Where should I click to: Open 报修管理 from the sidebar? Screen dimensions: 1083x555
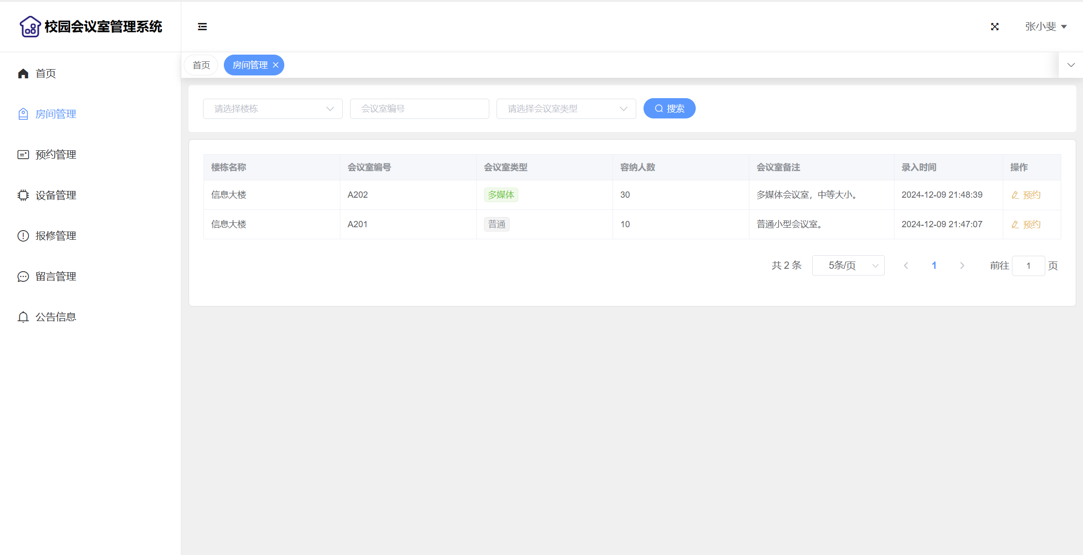(56, 236)
